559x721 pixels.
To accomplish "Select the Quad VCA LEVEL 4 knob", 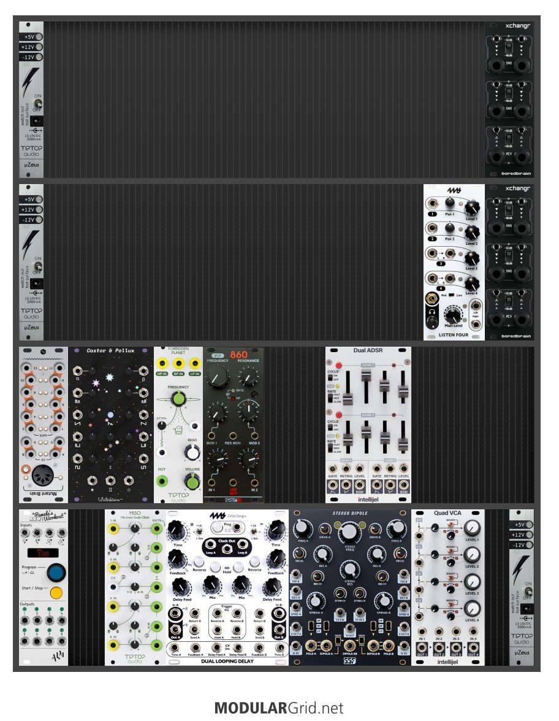I will point(472,609).
